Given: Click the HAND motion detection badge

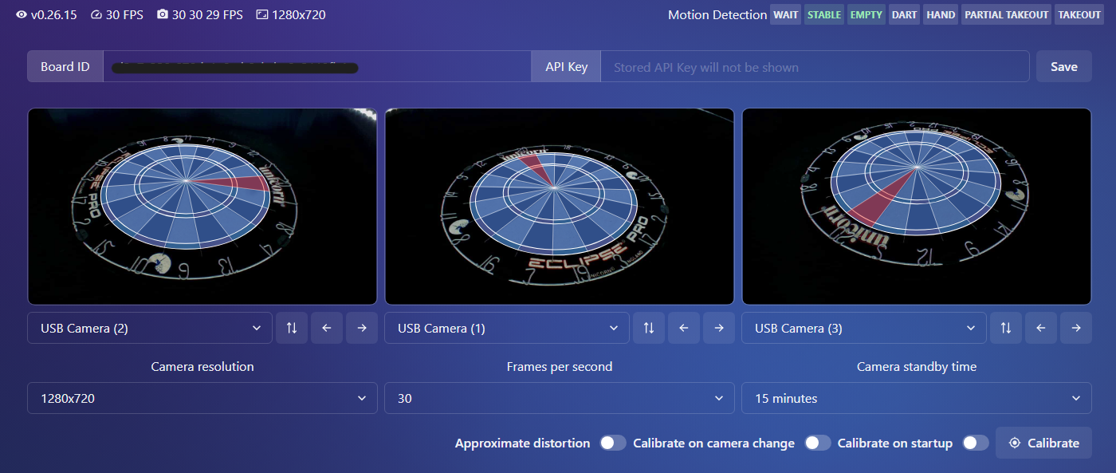Looking at the screenshot, I should [x=941, y=15].
